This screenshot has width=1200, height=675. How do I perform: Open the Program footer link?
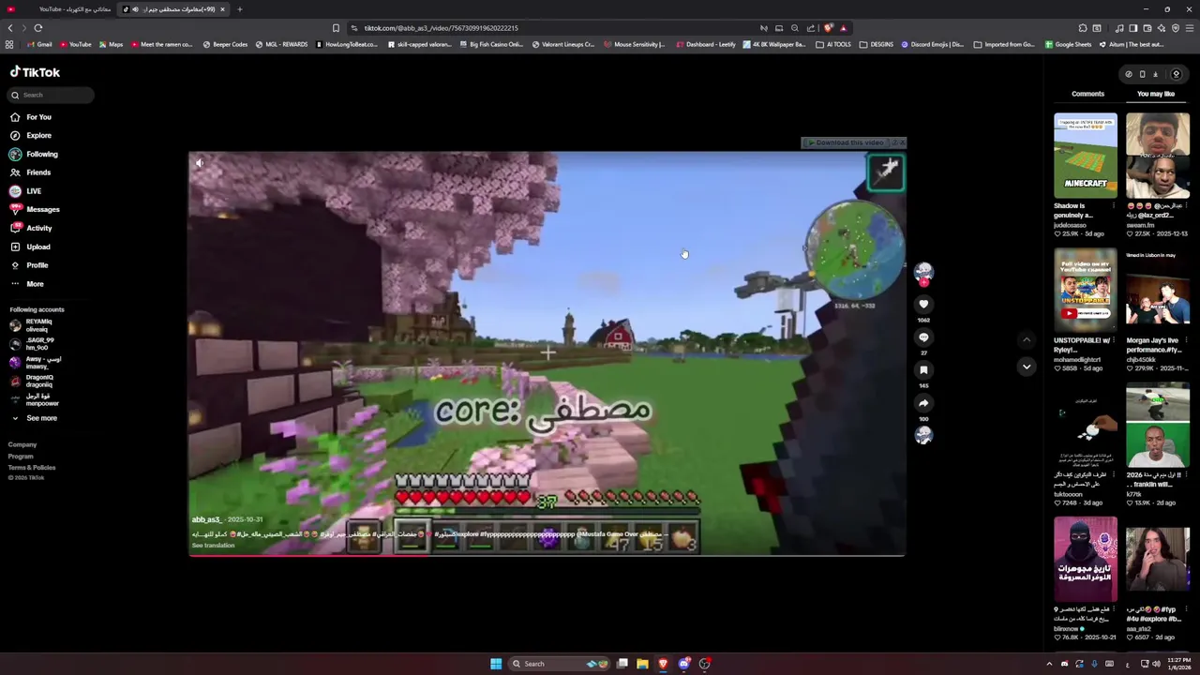[x=21, y=456]
